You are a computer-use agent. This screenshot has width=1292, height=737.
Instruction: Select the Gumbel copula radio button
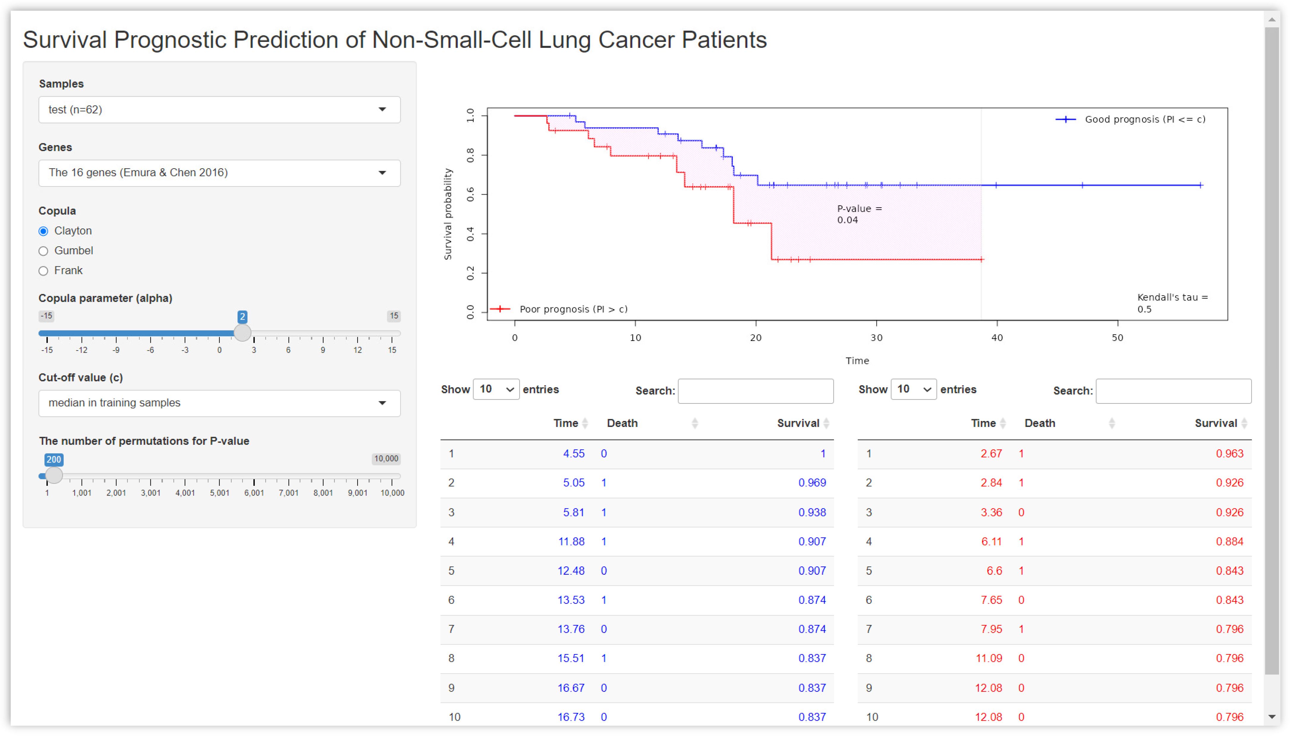pyautogui.click(x=43, y=251)
